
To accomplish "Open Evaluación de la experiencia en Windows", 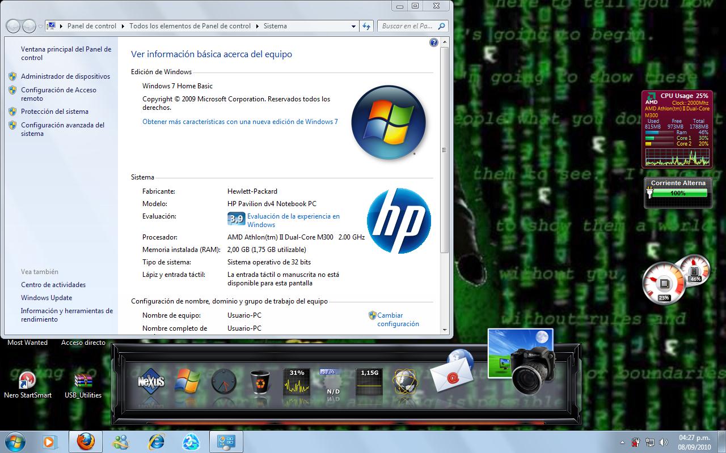I will click(293, 220).
